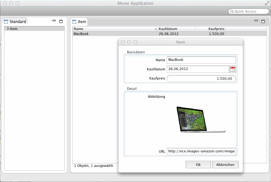Open the Kaufdatum calendar date picker

click(x=233, y=69)
